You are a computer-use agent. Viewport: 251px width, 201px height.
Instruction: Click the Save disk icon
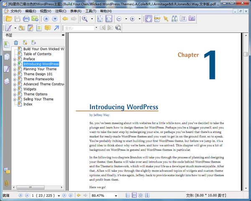pyautogui.click(x=18, y=19)
